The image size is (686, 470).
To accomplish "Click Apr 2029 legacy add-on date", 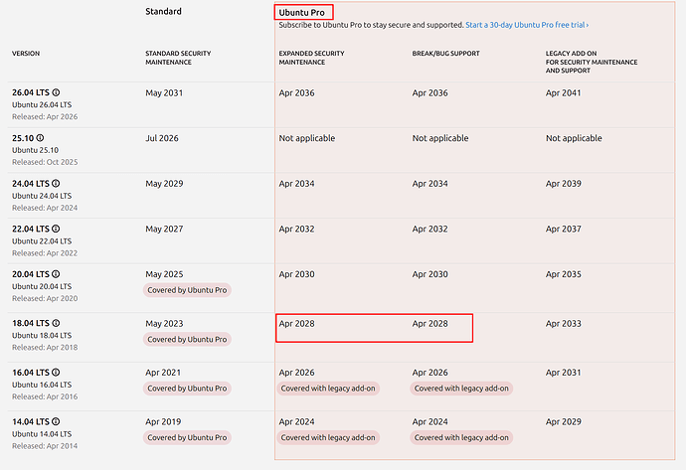I will [x=563, y=422].
